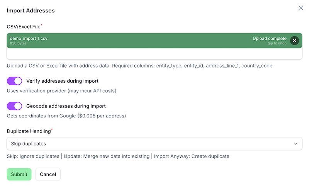Click the required columns help text

point(140,66)
